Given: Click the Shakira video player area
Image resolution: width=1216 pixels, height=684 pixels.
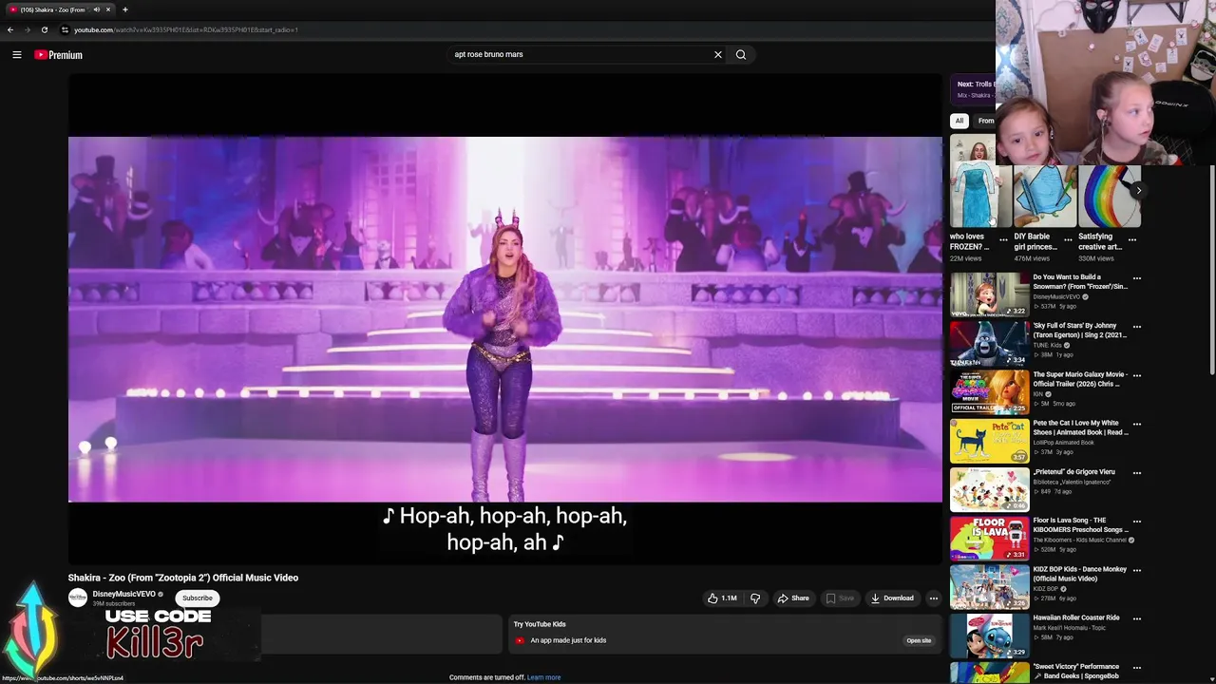Looking at the screenshot, I should tap(505, 319).
